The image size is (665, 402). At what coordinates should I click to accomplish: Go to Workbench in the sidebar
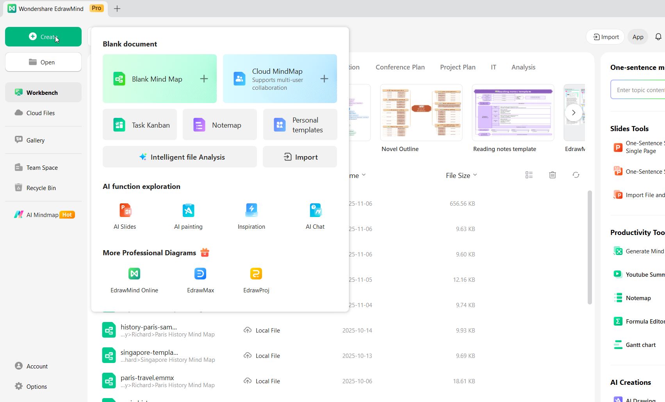point(43,92)
